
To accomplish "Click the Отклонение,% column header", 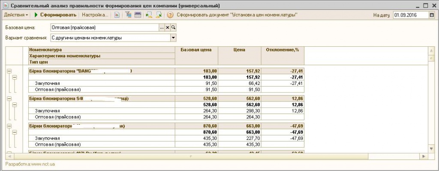I will click(x=283, y=56).
